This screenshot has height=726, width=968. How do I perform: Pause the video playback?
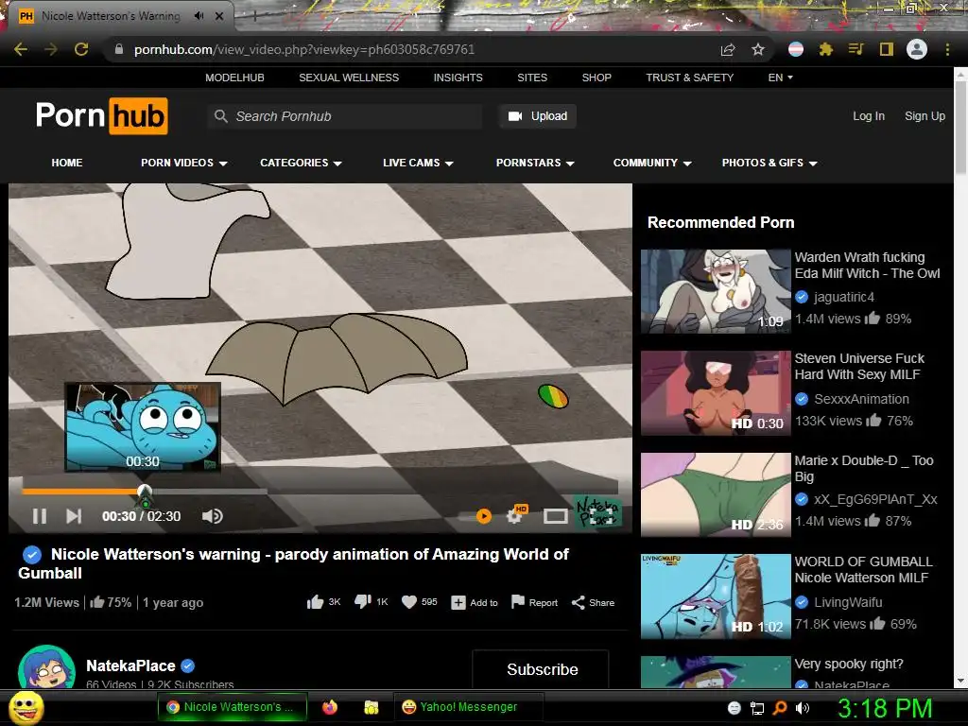(40, 516)
